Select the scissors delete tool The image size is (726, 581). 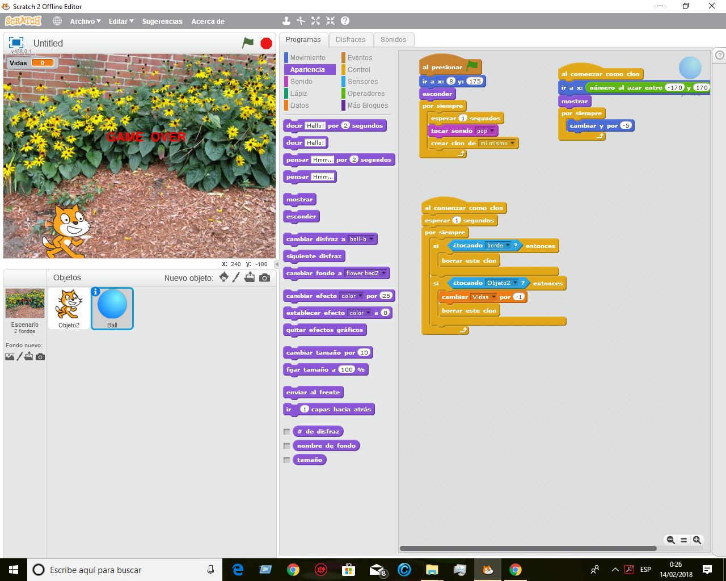coord(301,20)
